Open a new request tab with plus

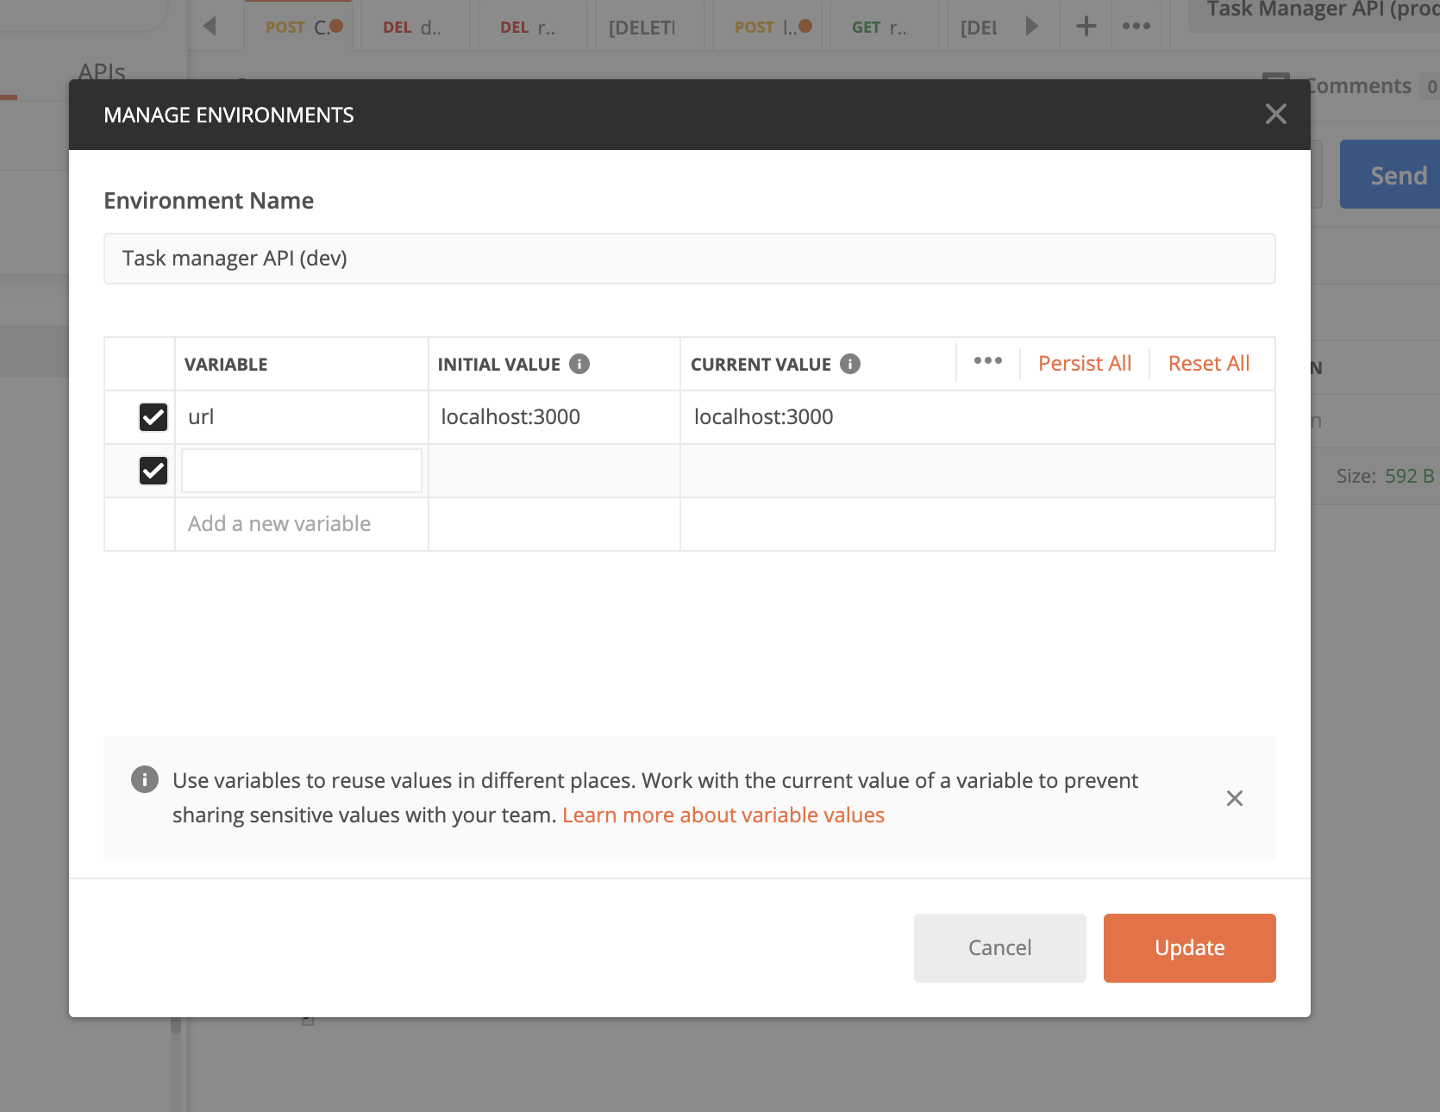point(1086,26)
